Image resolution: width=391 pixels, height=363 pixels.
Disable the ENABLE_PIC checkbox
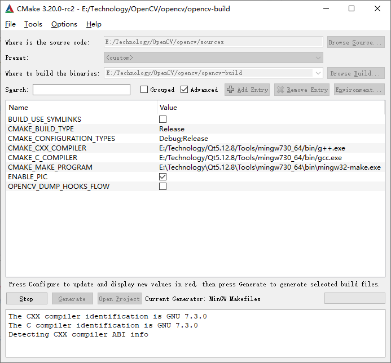click(x=163, y=176)
